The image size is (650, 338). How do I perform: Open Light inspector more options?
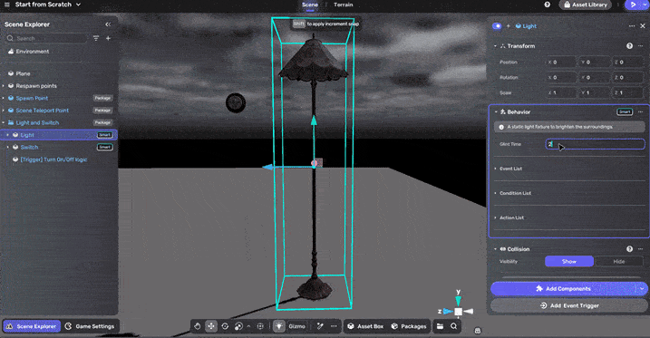631,26
